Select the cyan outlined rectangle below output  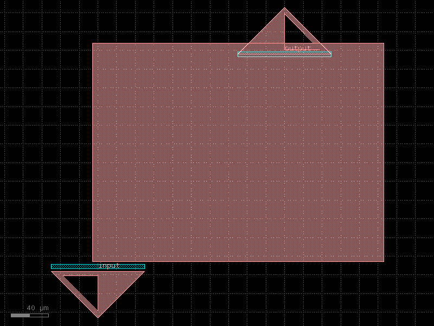284,54
